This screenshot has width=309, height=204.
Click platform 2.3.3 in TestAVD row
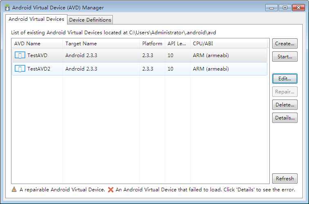148,55
